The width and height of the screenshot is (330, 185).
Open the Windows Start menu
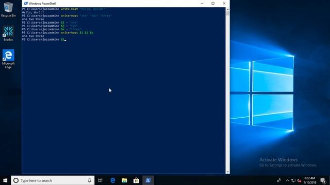[x=5, y=180]
